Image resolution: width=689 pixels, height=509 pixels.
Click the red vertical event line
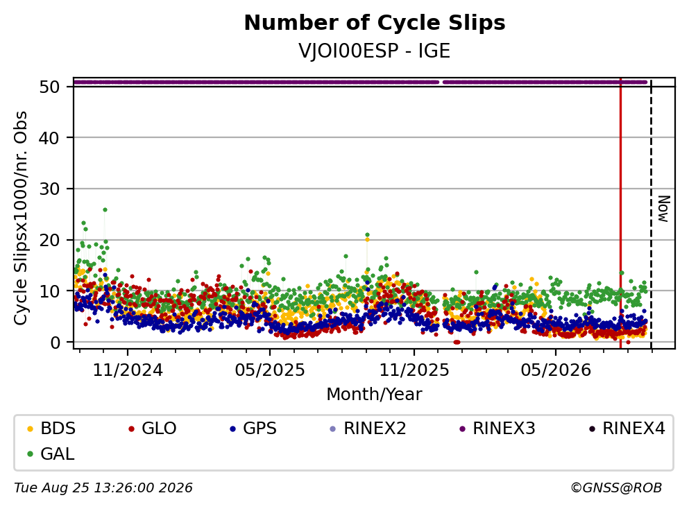pos(620,213)
